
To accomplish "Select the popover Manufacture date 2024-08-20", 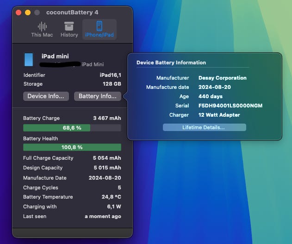I will (x=215, y=87).
